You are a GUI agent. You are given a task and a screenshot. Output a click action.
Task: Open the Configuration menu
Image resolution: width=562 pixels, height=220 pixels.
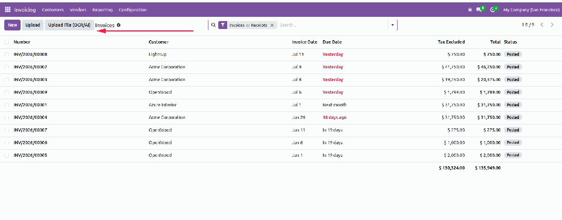[133, 9]
